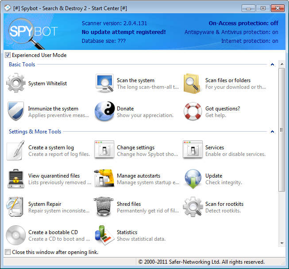Click Settings & More Tools heading
289x269 pixels.
[35, 132]
